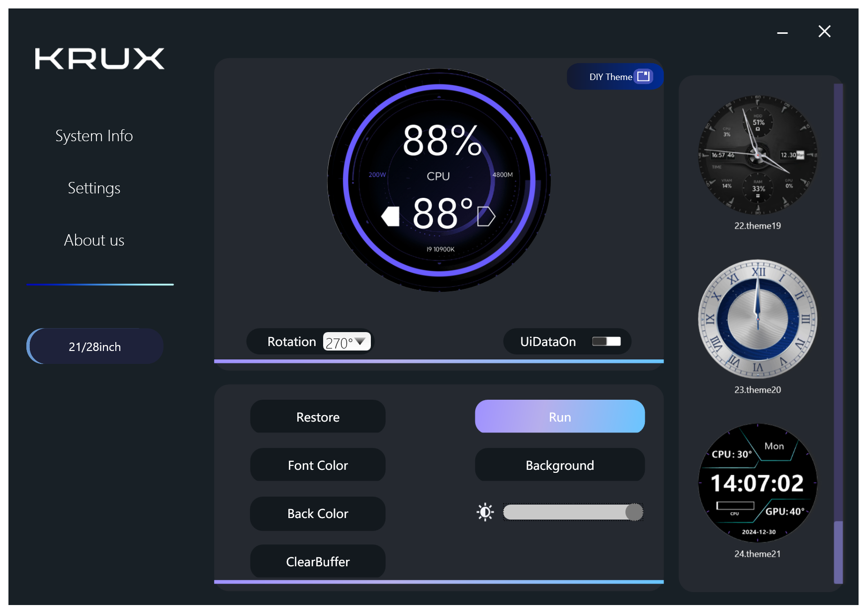
Task: Open the System Info page
Action: pos(94,136)
